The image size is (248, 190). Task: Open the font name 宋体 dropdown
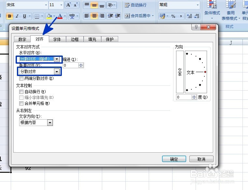tap(46, 5)
